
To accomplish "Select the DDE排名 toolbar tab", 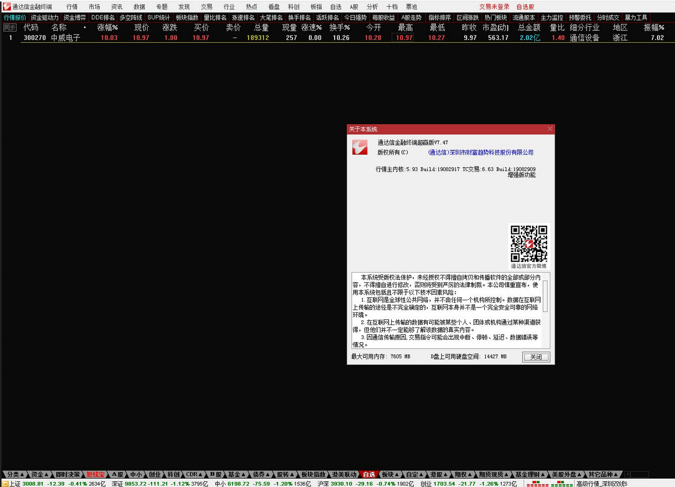I will click(x=103, y=17).
